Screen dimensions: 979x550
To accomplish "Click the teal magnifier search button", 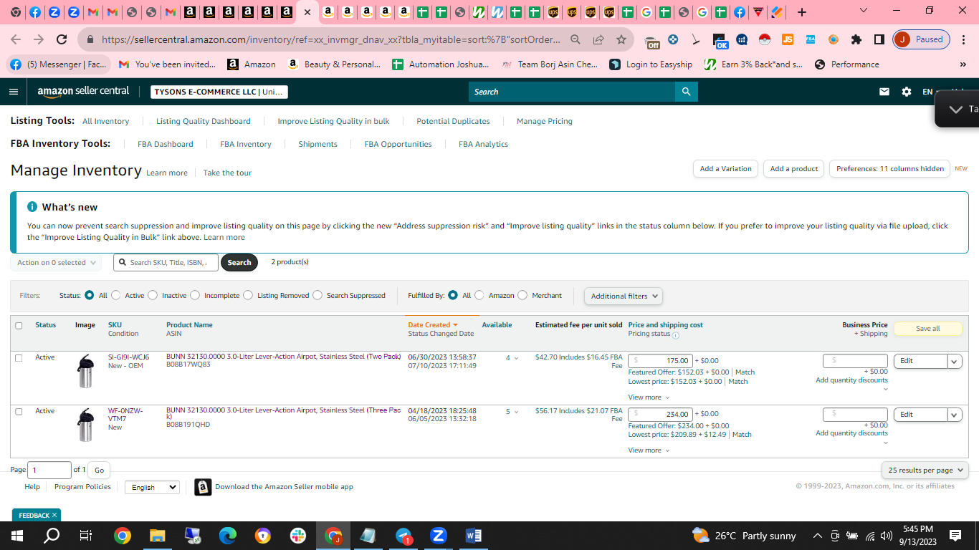I will [x=687, y=92].
